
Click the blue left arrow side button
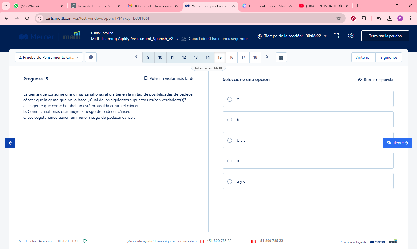10,143
